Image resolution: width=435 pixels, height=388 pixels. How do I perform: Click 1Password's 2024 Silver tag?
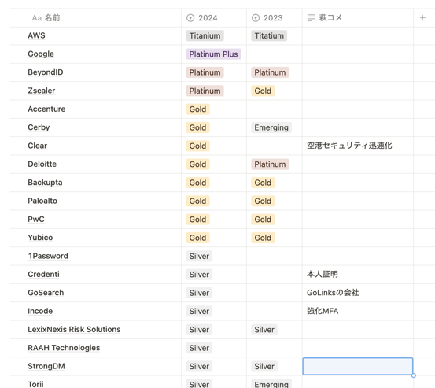pos(199,256)
